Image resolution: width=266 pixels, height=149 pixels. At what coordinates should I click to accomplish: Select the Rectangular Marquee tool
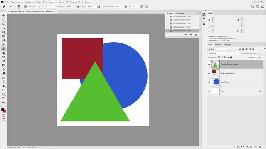point(4,20)
